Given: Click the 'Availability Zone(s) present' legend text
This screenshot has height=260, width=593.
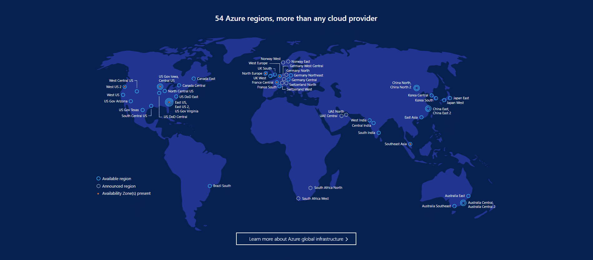Looking at the screenshot, I should click(126, 194).
